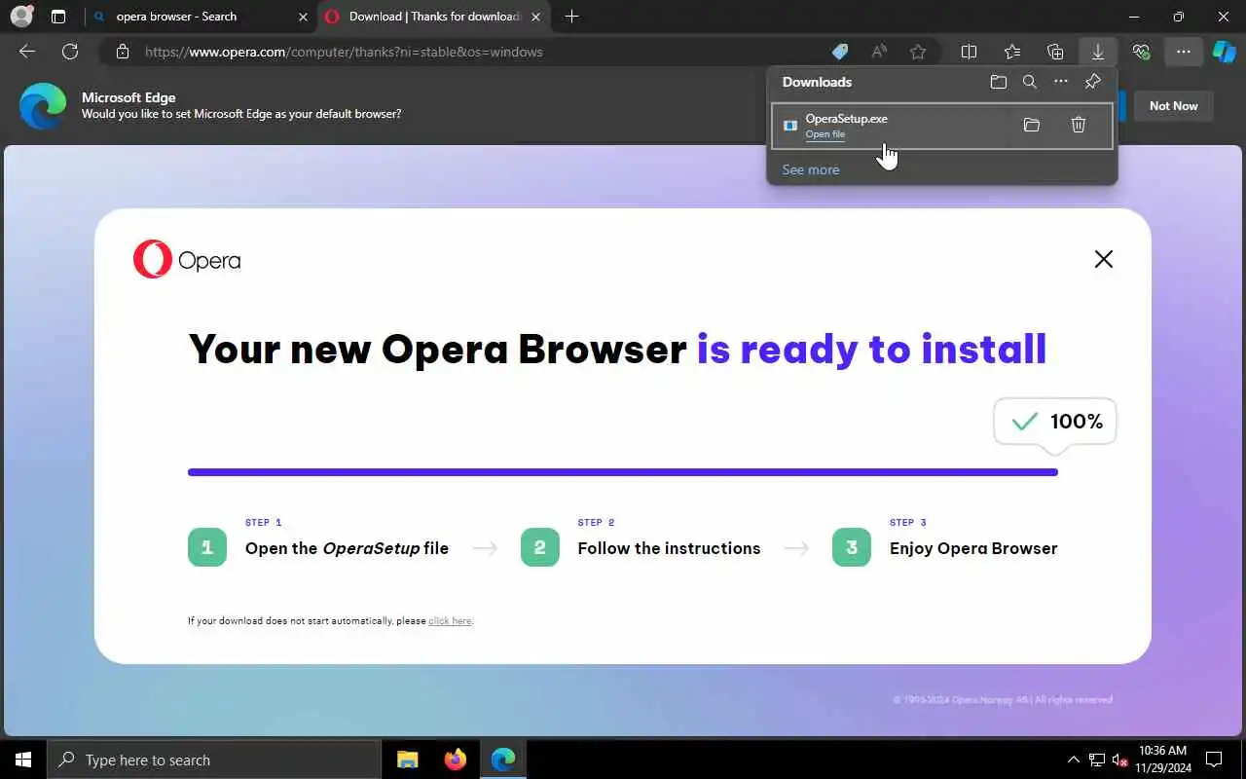Click the taskbar search box
The image size is (1246, 779).
tap(214, 760)
